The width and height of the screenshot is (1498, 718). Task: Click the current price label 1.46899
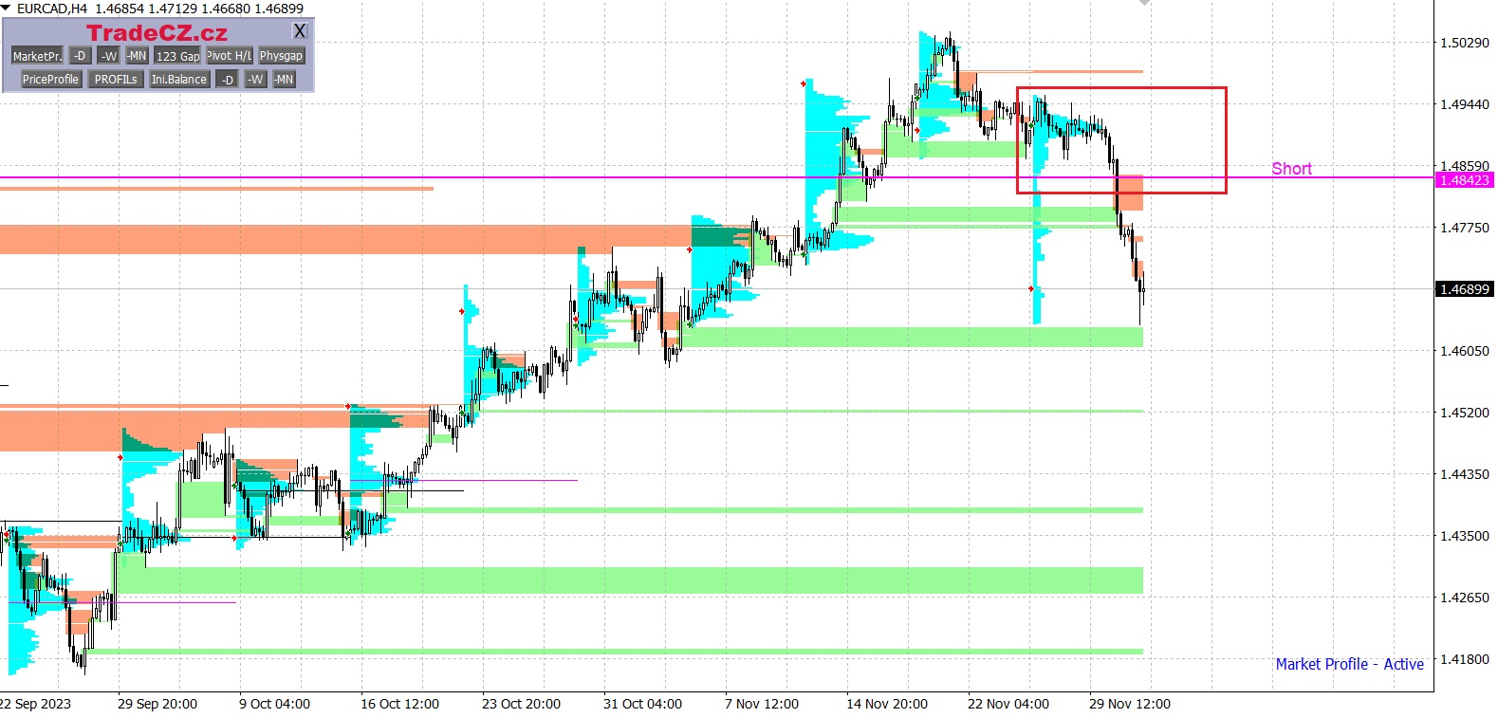pos(1465,289)
